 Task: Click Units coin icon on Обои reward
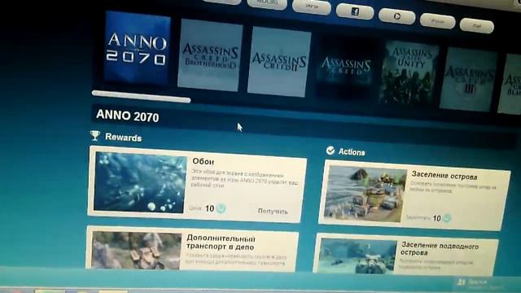point(221,208)
